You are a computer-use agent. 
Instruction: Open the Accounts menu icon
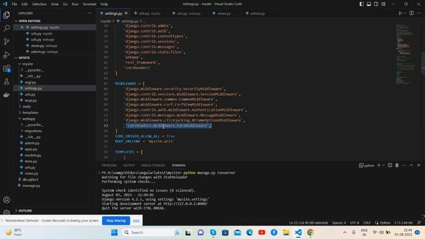coord(7,200)
